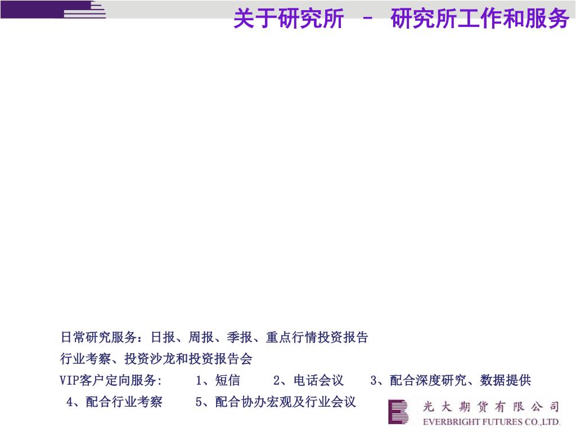Screen dimensions: 576x432
Task: Click the Everbright Futures logo icon
Action: coord(398,412)
